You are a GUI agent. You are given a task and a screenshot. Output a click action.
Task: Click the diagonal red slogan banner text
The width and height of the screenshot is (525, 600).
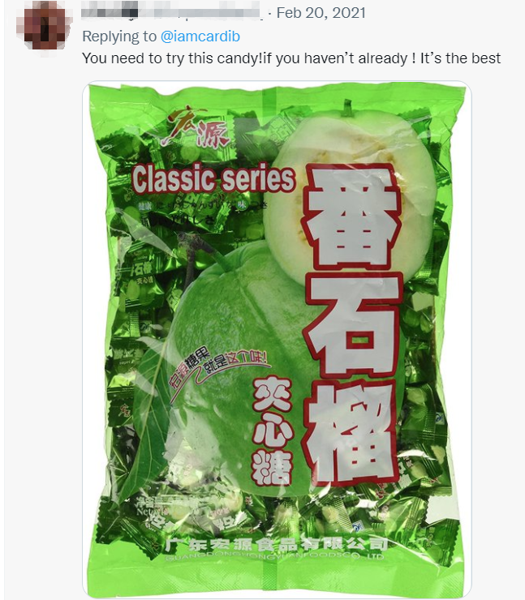217,368
